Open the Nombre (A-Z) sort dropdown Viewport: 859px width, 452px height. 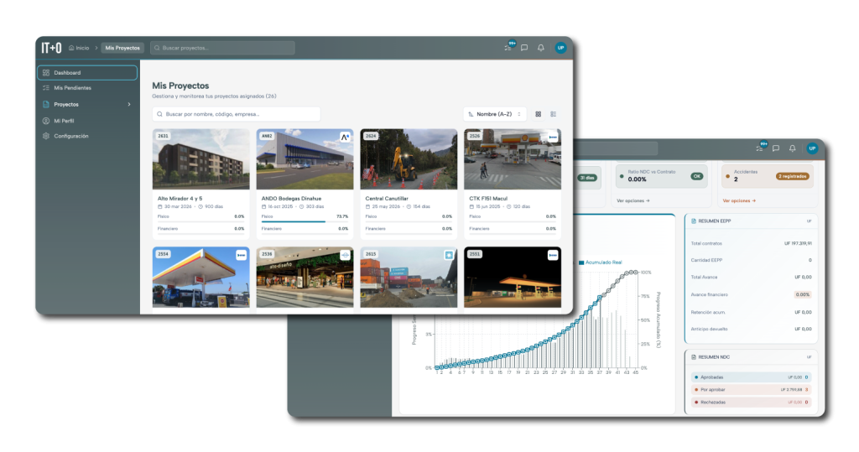pyautogui.click(x=495, y=115)
